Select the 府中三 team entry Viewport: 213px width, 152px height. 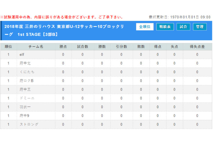[25, 90]
